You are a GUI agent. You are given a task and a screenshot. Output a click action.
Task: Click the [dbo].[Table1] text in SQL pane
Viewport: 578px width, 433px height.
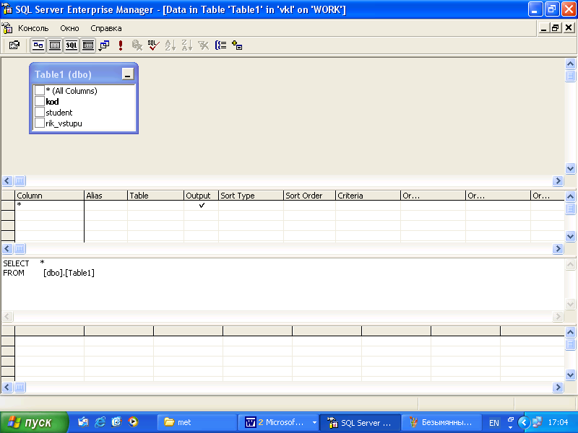point(69,273)
